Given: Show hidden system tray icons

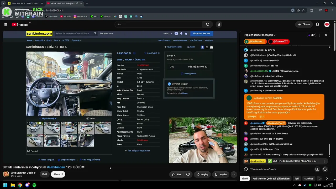Looking at the screenshot, I should (x=294, y=185).
